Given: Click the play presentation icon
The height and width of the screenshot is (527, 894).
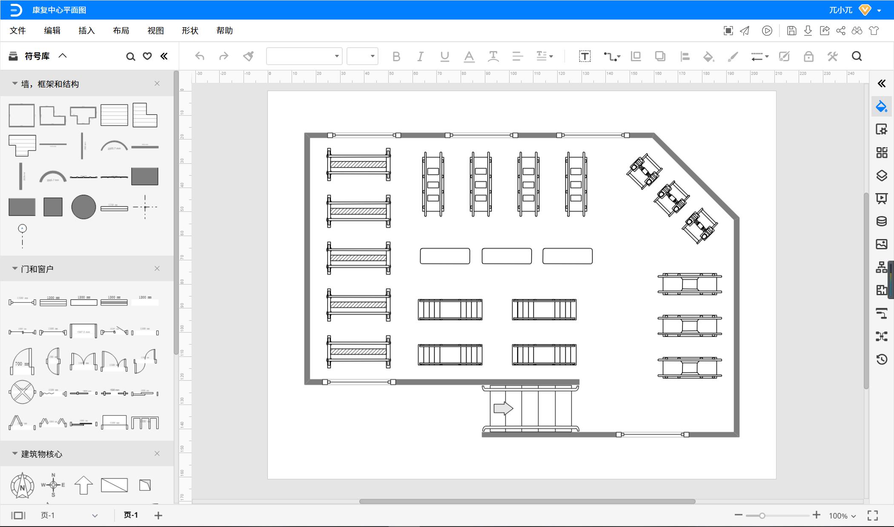Looking at the screenshot, I should pos(767,31).
